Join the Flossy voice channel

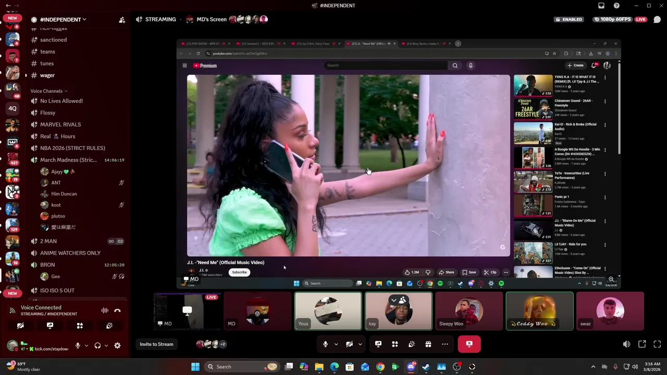47,113
